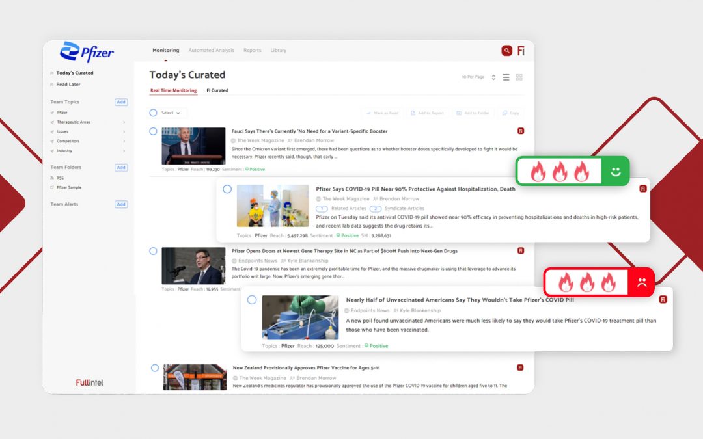This screenshot has height=439, width=703.
Task: Select the COVID-19 Pill Near 90% article checkbox
Action: (227, 189)
